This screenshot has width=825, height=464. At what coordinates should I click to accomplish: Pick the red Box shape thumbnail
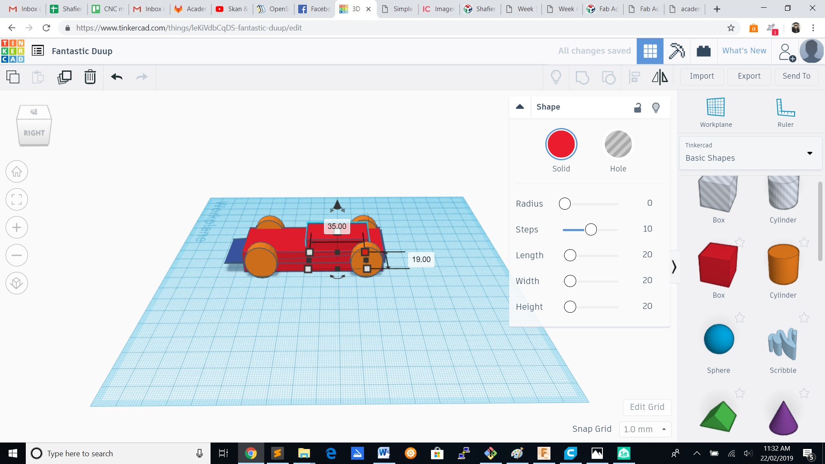coord(718,265)
